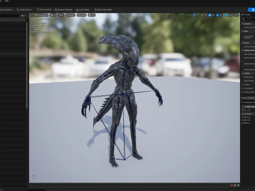The height and width of the screenshot is (191, 255).
Task: Open the viewport Show menu
Action: (61, 15)
